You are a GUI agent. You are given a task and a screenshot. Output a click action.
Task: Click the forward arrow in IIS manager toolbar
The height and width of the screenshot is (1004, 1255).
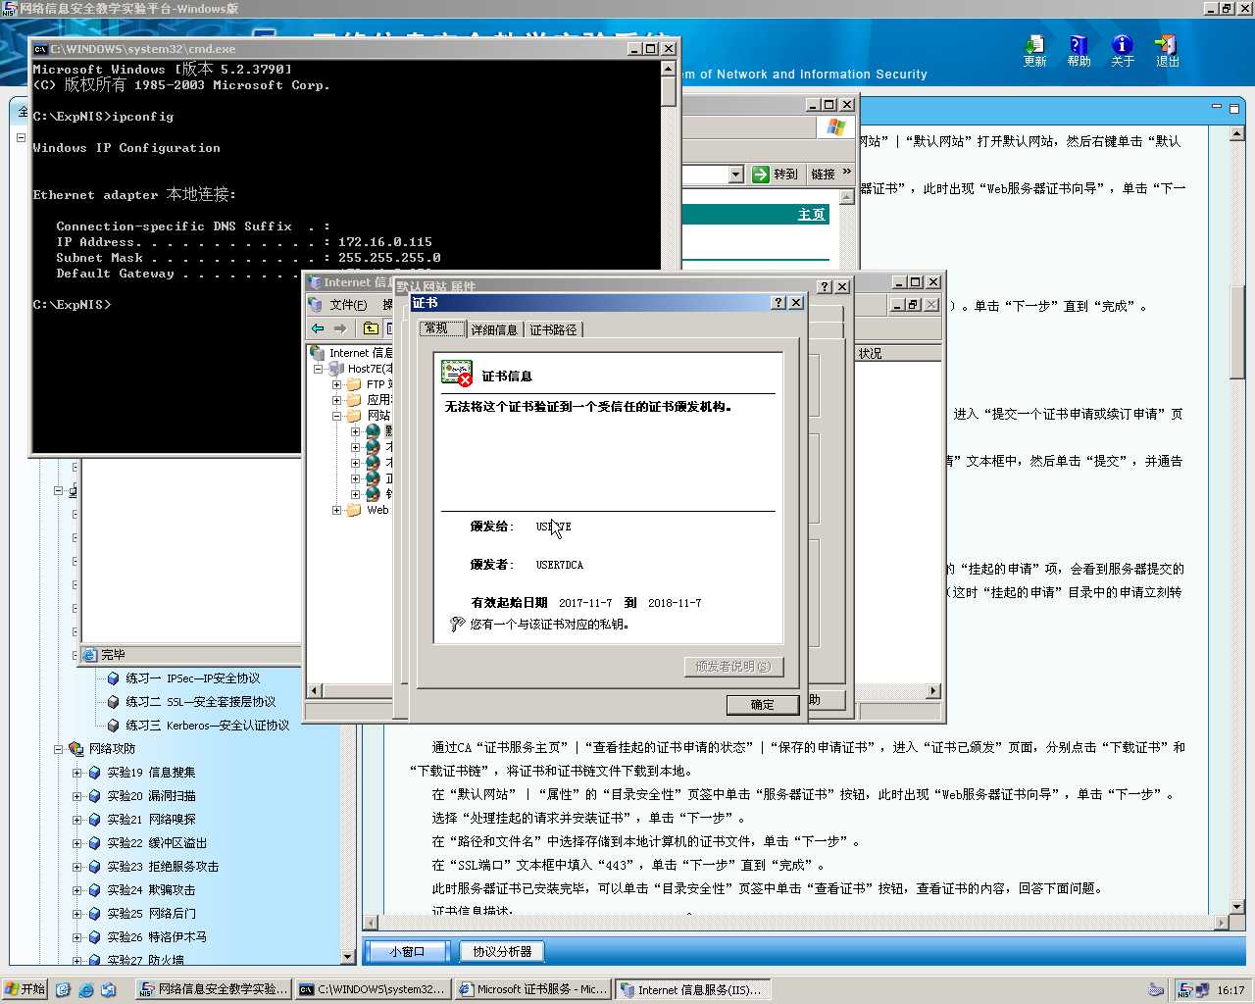coord(339,328)
